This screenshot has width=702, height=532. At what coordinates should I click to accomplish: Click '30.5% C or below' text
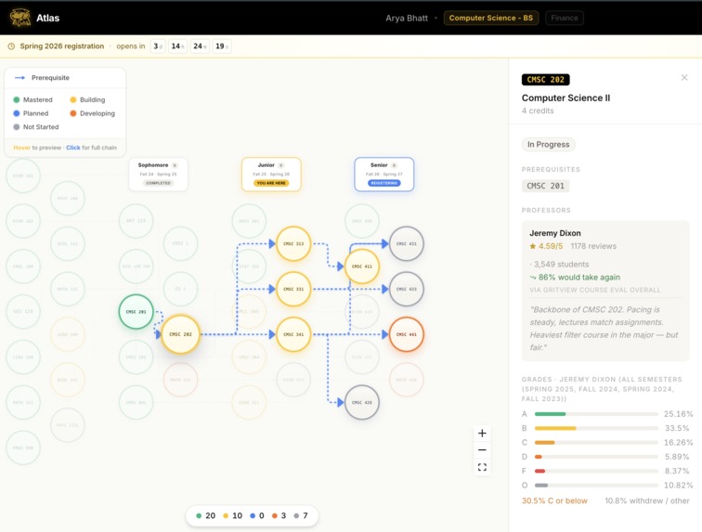click(554, 500)
